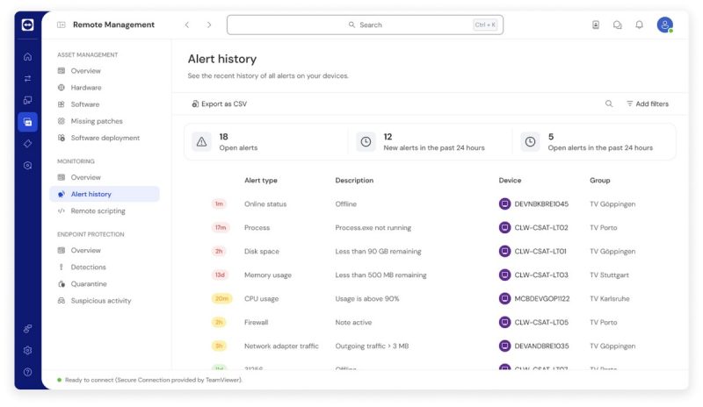The width and height of the screenshot is (703, 407).
Task: Click device name CLW-CSAT-LT05
Action: click(541, 323)
